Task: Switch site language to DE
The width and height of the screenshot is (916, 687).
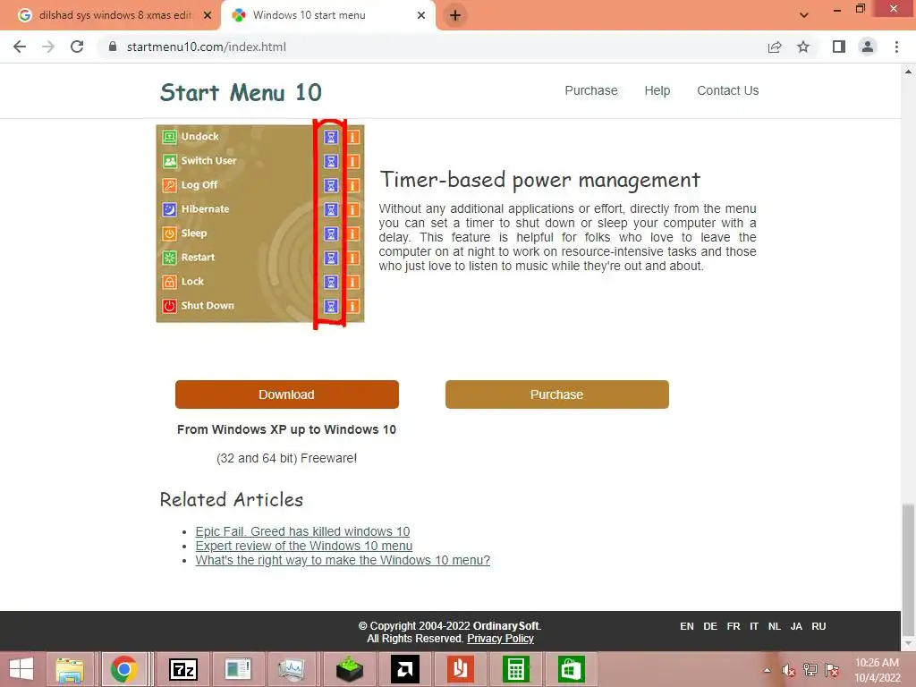Action: coord(710,626)
